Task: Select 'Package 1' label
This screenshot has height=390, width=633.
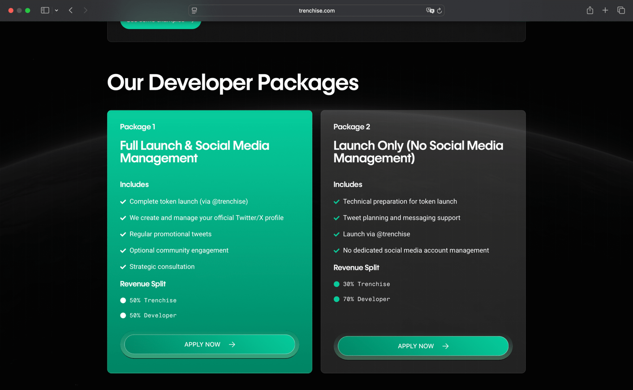Action: tap(138, 127)
